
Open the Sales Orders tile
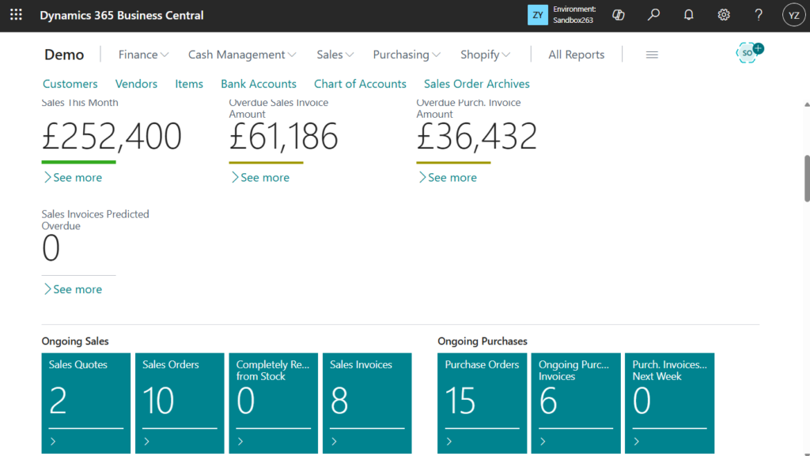tap(180, 403)
